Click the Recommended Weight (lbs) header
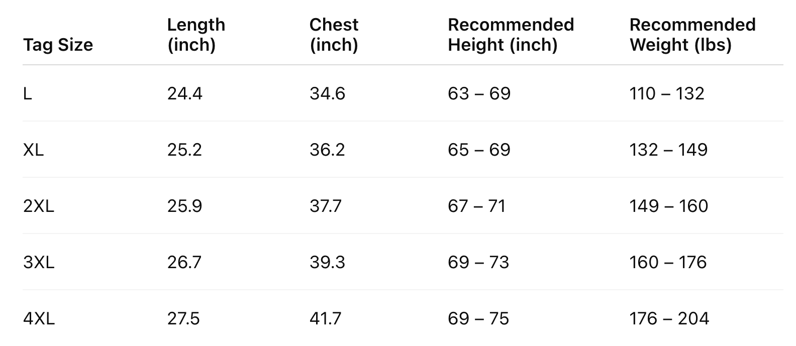This screenshot has width=796, height=346. coord(692,35)
